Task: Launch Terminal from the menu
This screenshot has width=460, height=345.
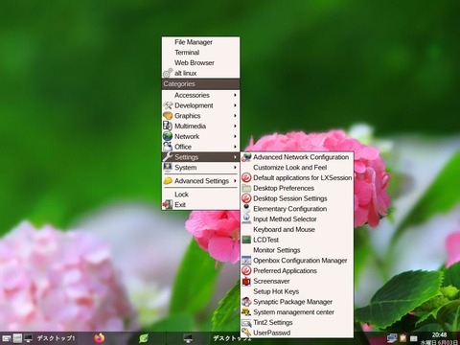Action: pos(200,53)
